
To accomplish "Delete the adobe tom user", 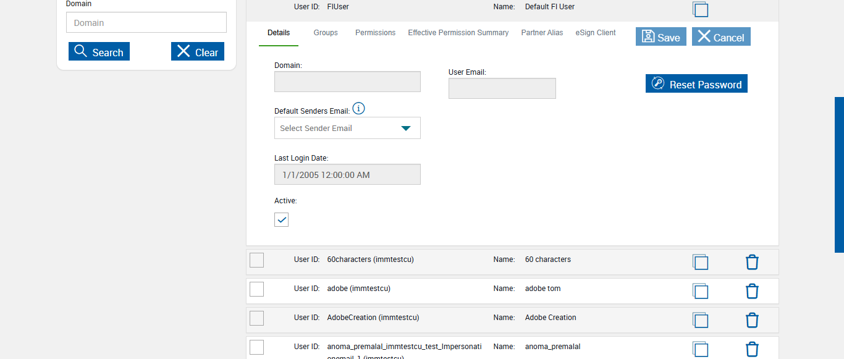I will (752, 291).
